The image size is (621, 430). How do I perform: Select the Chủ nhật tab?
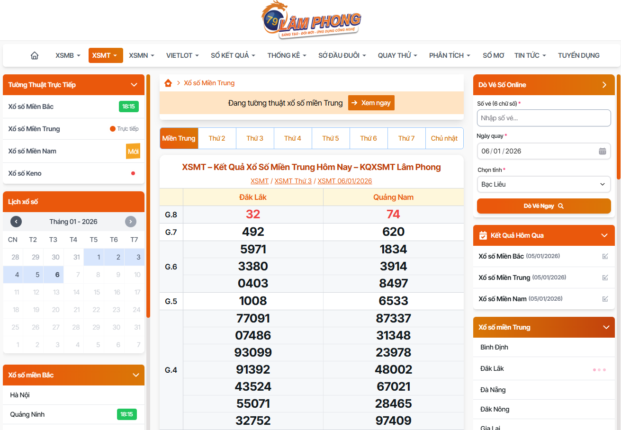click(x=444, y=138)
